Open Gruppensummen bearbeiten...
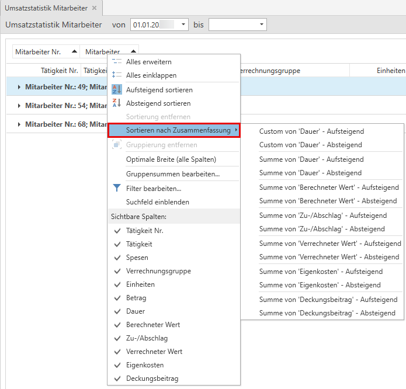This screenshot has height=389, width=406. (x=173, y=174)
